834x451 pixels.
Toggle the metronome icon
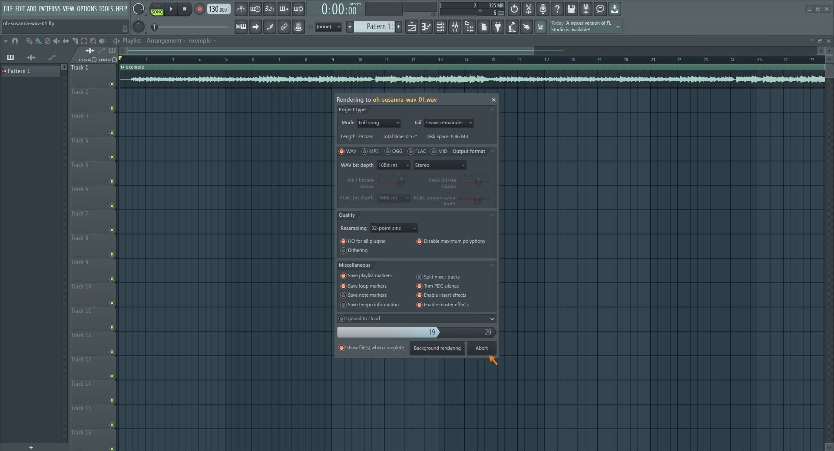pyautogui.click(x=241, y=9)
